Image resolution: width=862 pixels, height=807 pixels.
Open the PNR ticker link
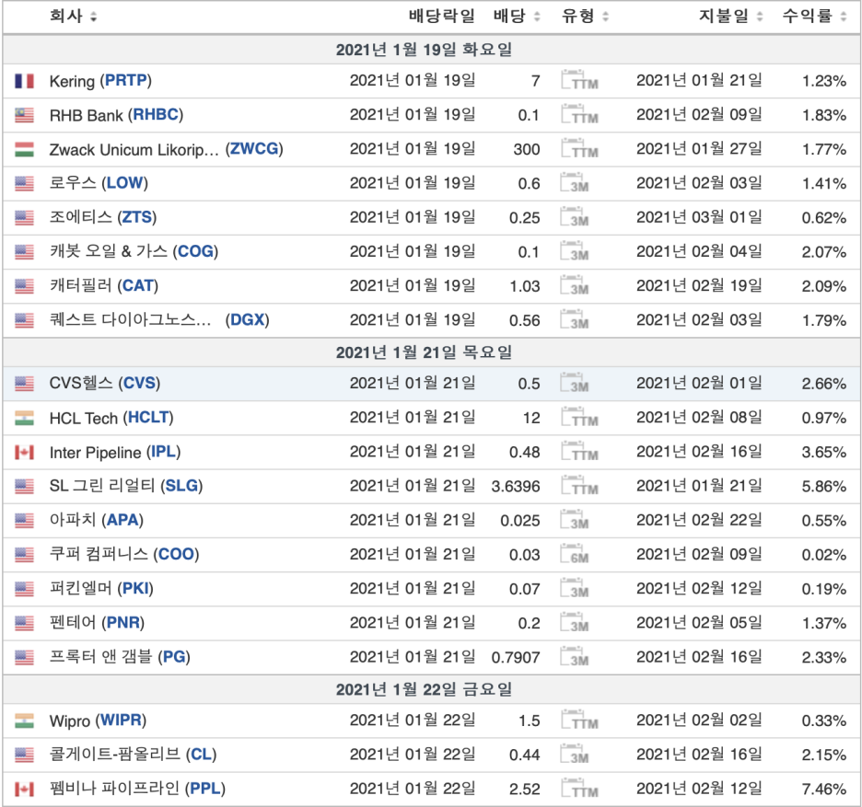pos(123,622)
